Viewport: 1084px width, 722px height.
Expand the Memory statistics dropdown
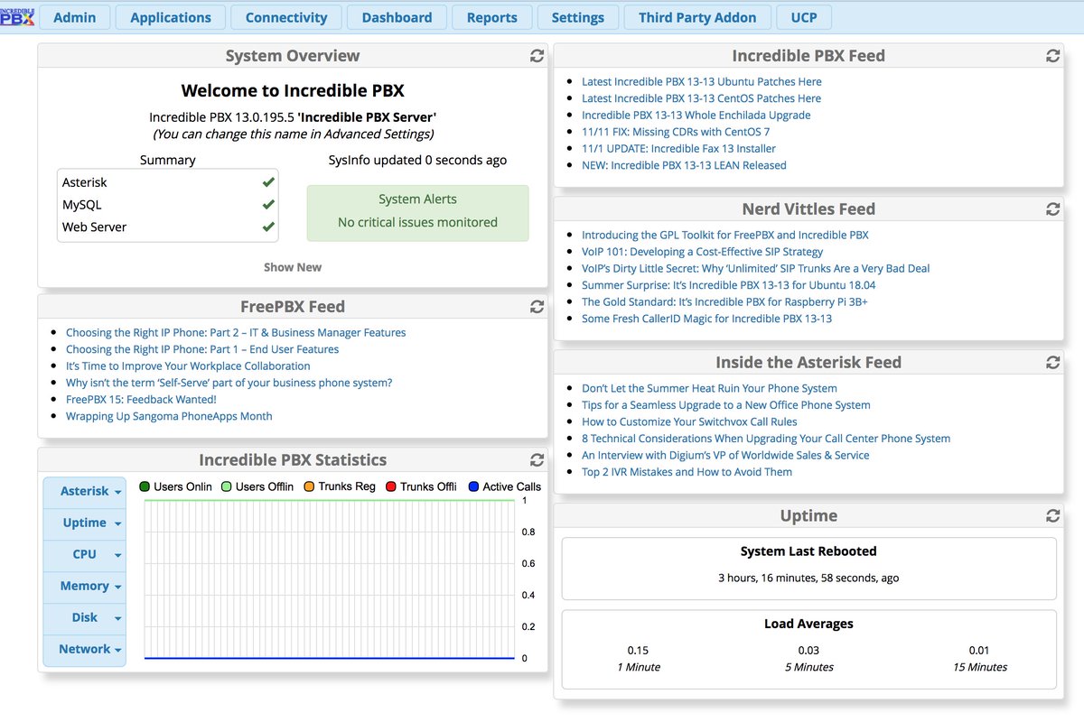click(85, 587)
